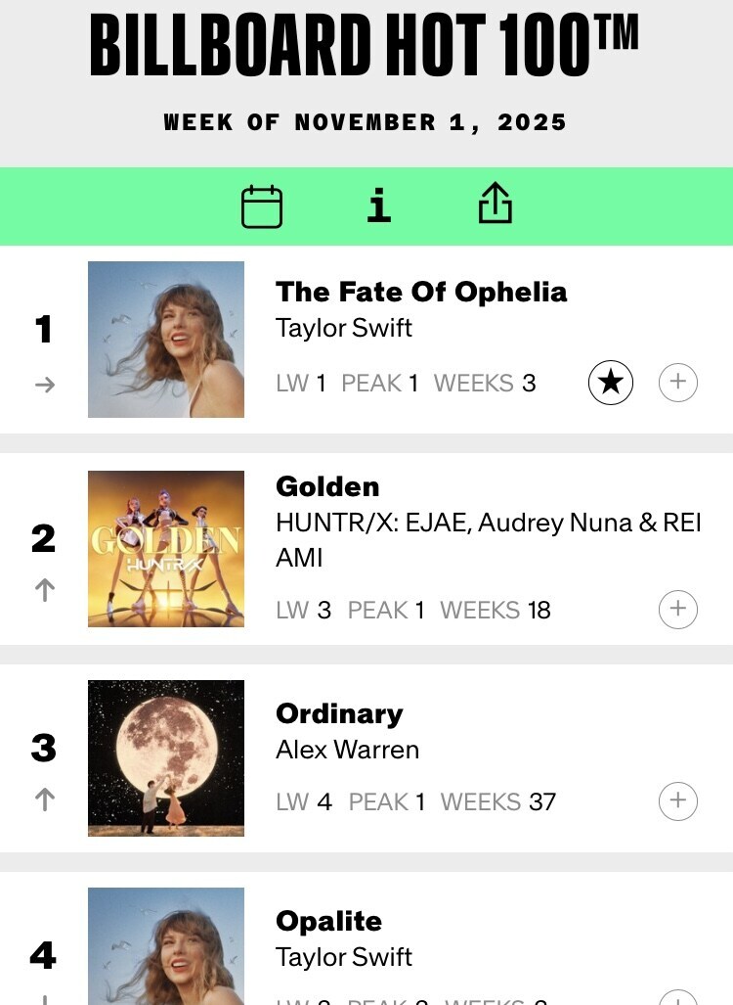Open the Ordinary moon cover art

pos(166,758)
